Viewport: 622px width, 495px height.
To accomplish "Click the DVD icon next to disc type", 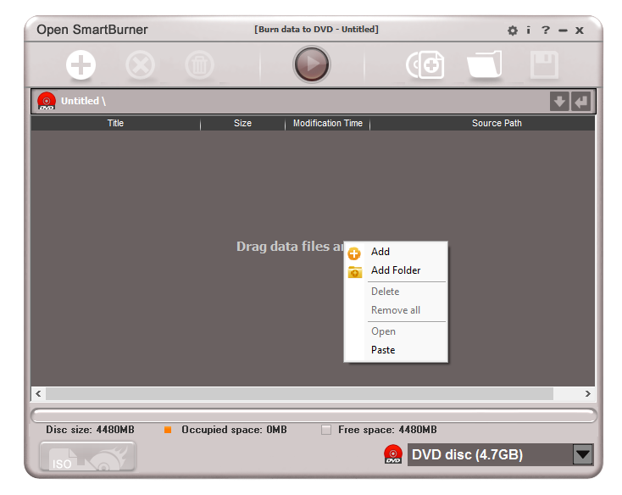I will (x=393, y=454).
